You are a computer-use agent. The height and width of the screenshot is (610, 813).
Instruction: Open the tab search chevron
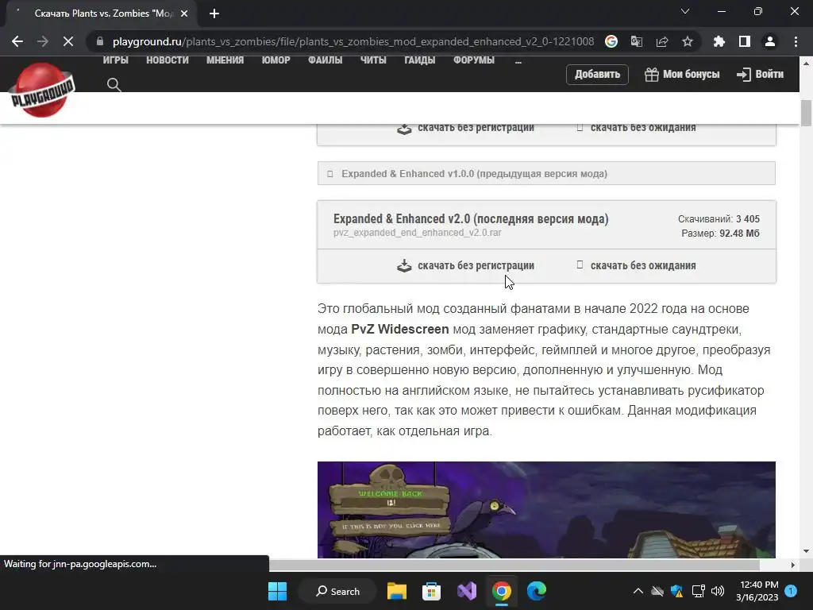(x=685, y=11)
